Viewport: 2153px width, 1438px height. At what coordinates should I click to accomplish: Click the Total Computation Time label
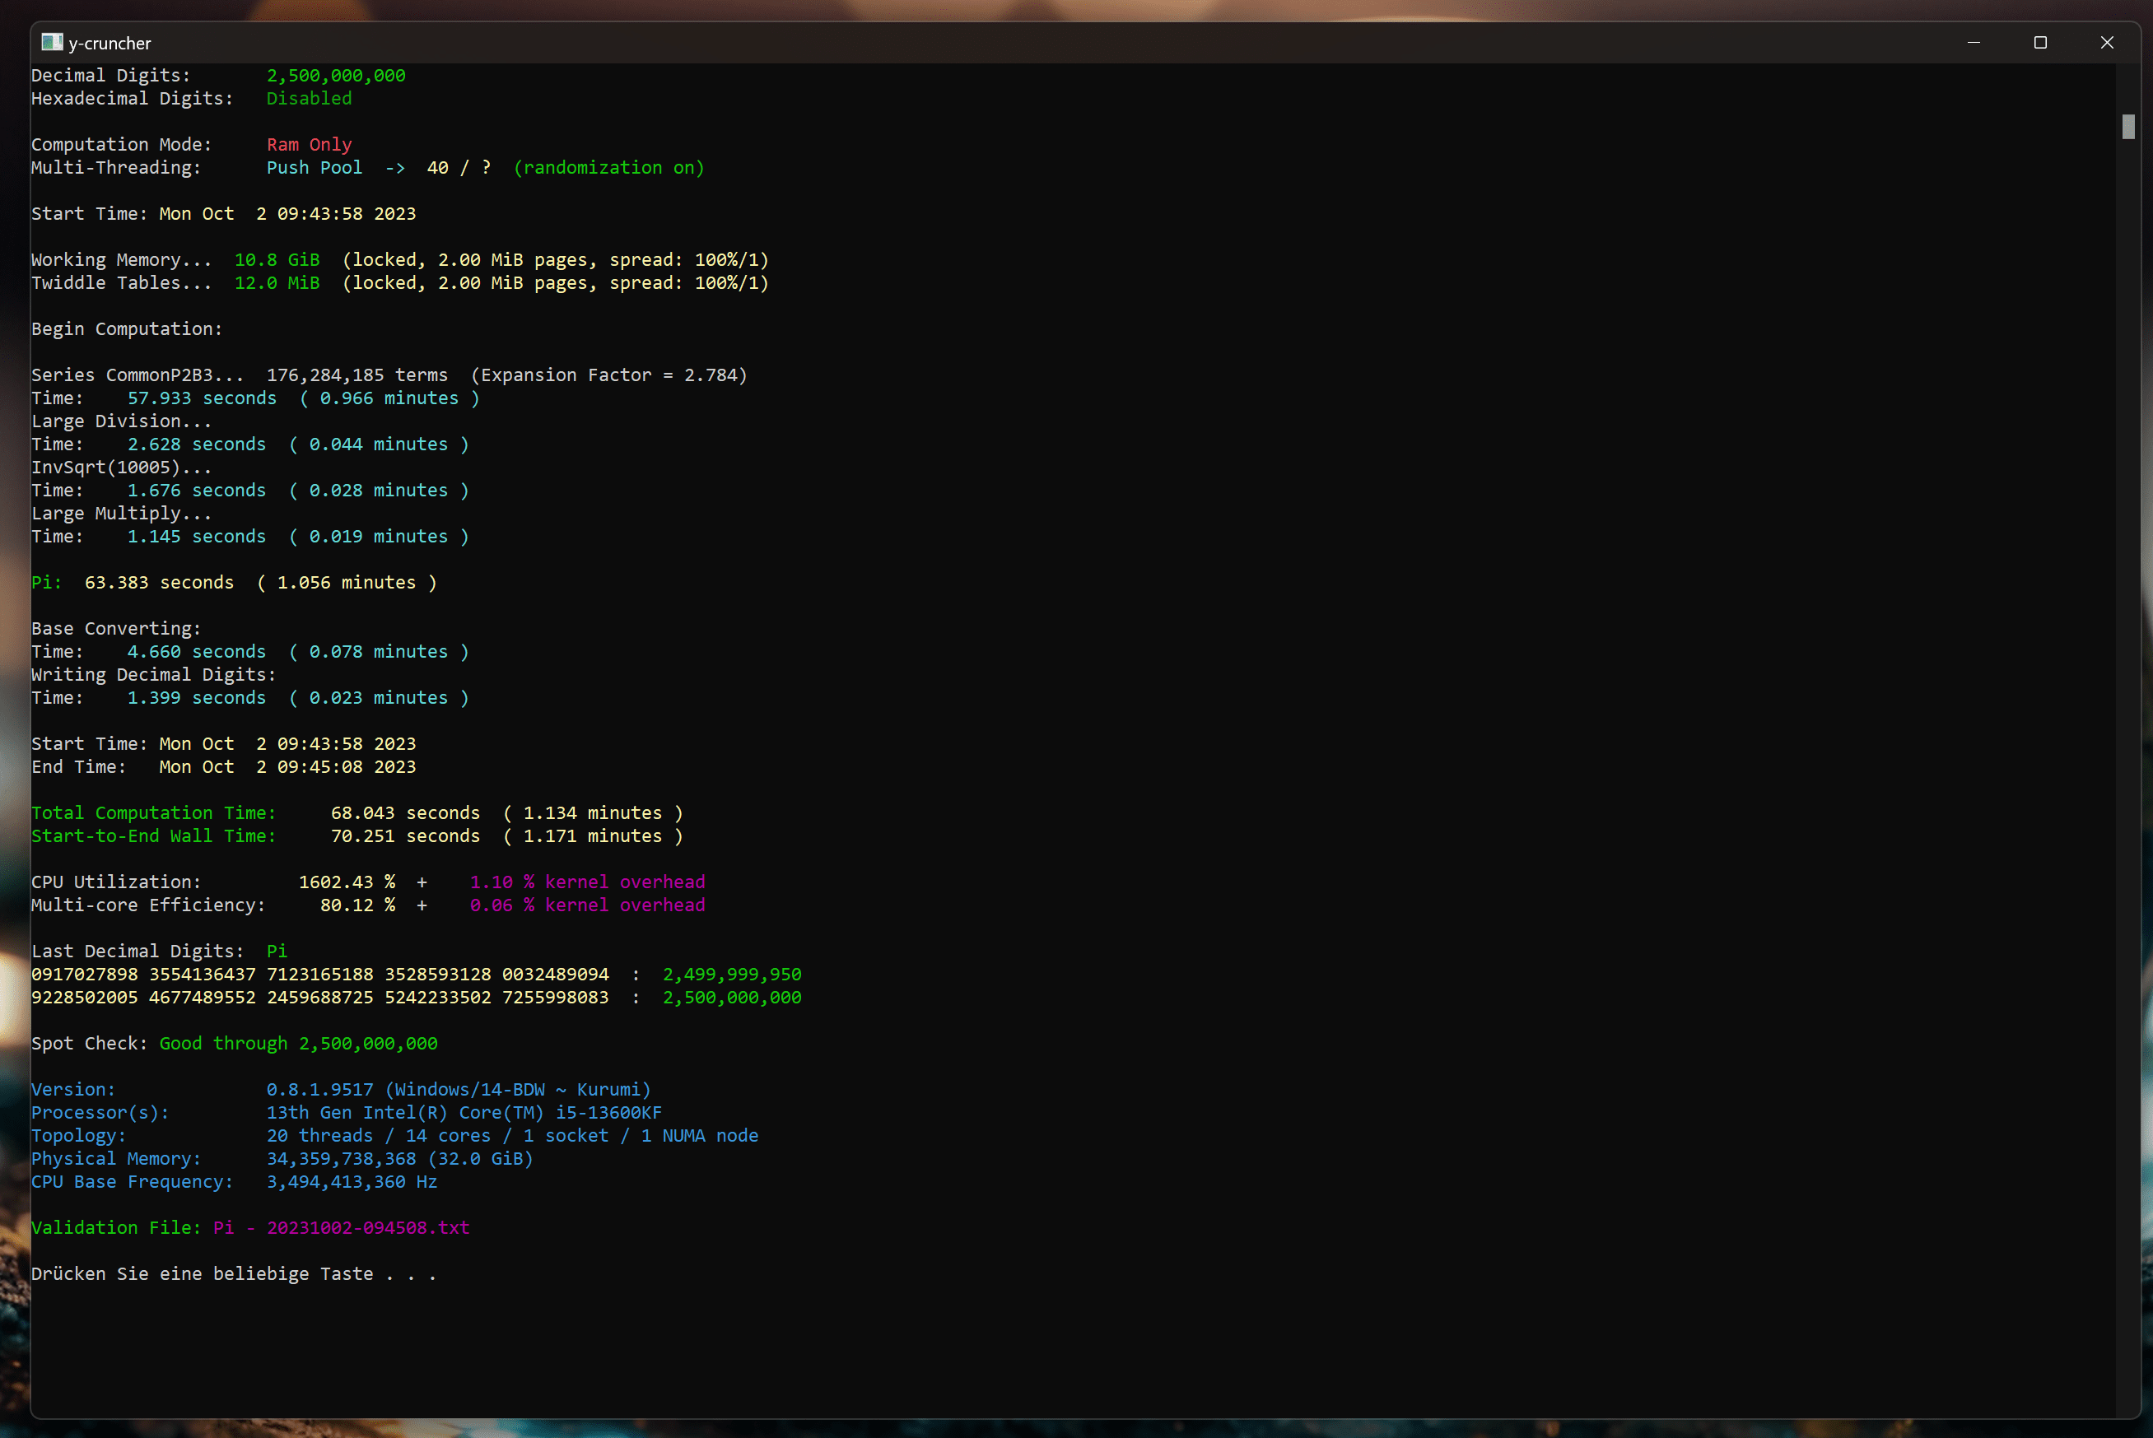(153, 812)
